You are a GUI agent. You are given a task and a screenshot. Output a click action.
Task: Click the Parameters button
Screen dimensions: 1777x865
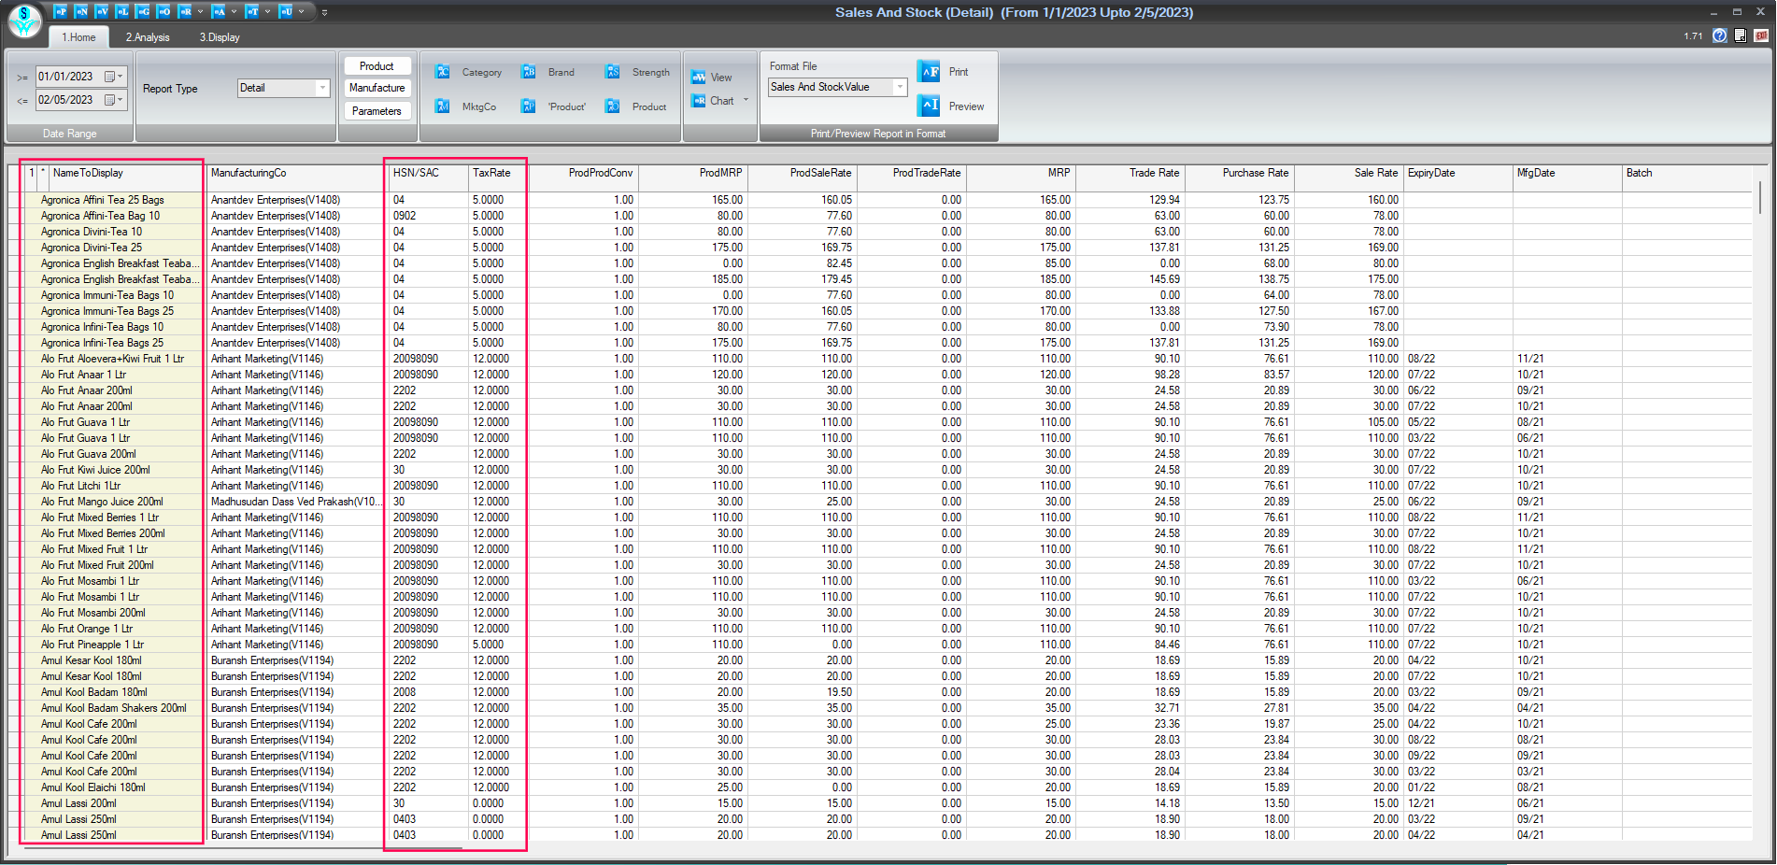click(377, 111)
